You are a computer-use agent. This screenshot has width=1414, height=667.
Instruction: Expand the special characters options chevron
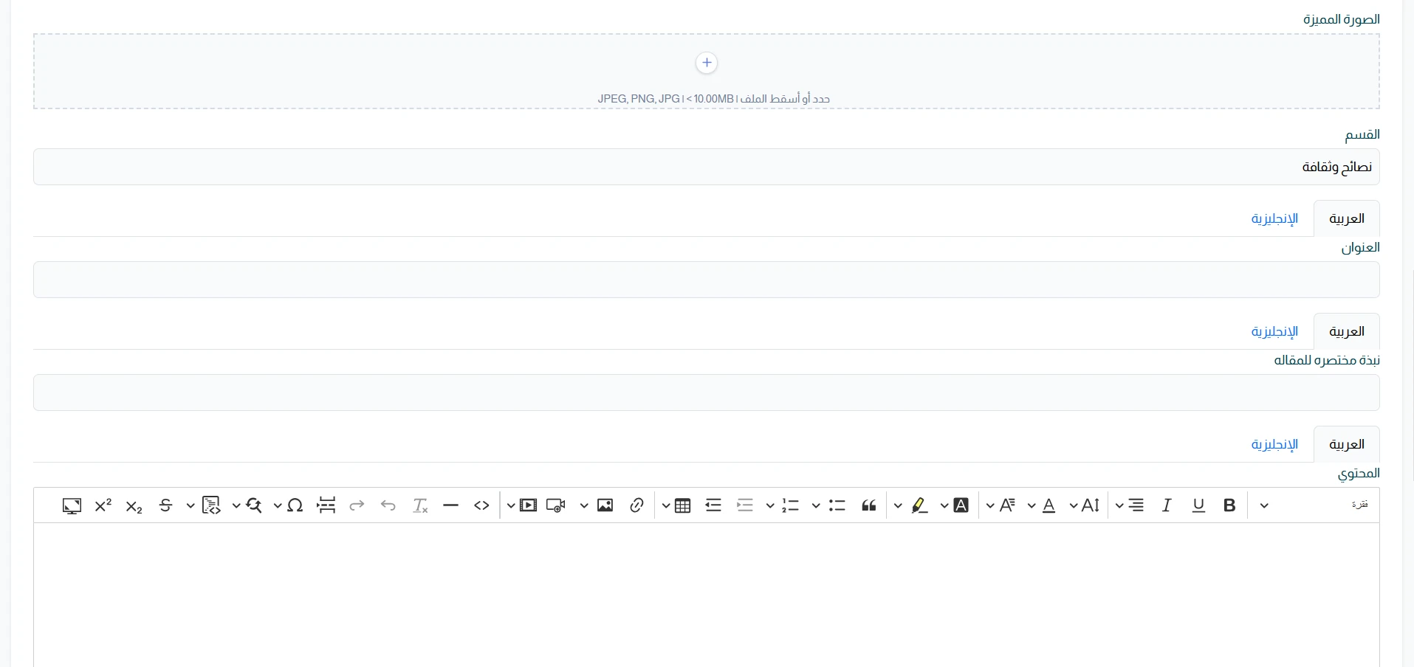[x=278, y=506]
